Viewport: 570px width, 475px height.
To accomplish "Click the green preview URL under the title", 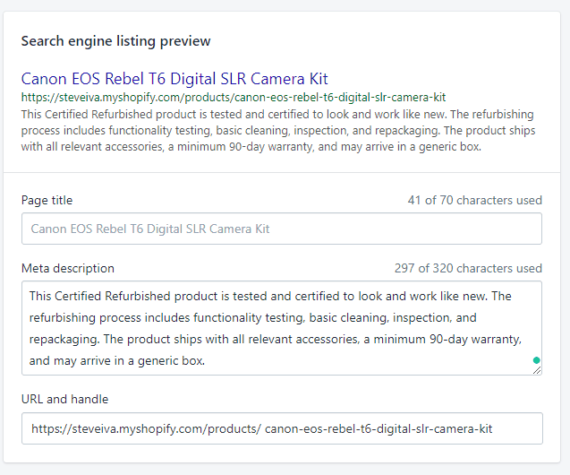I will [234, 98].
